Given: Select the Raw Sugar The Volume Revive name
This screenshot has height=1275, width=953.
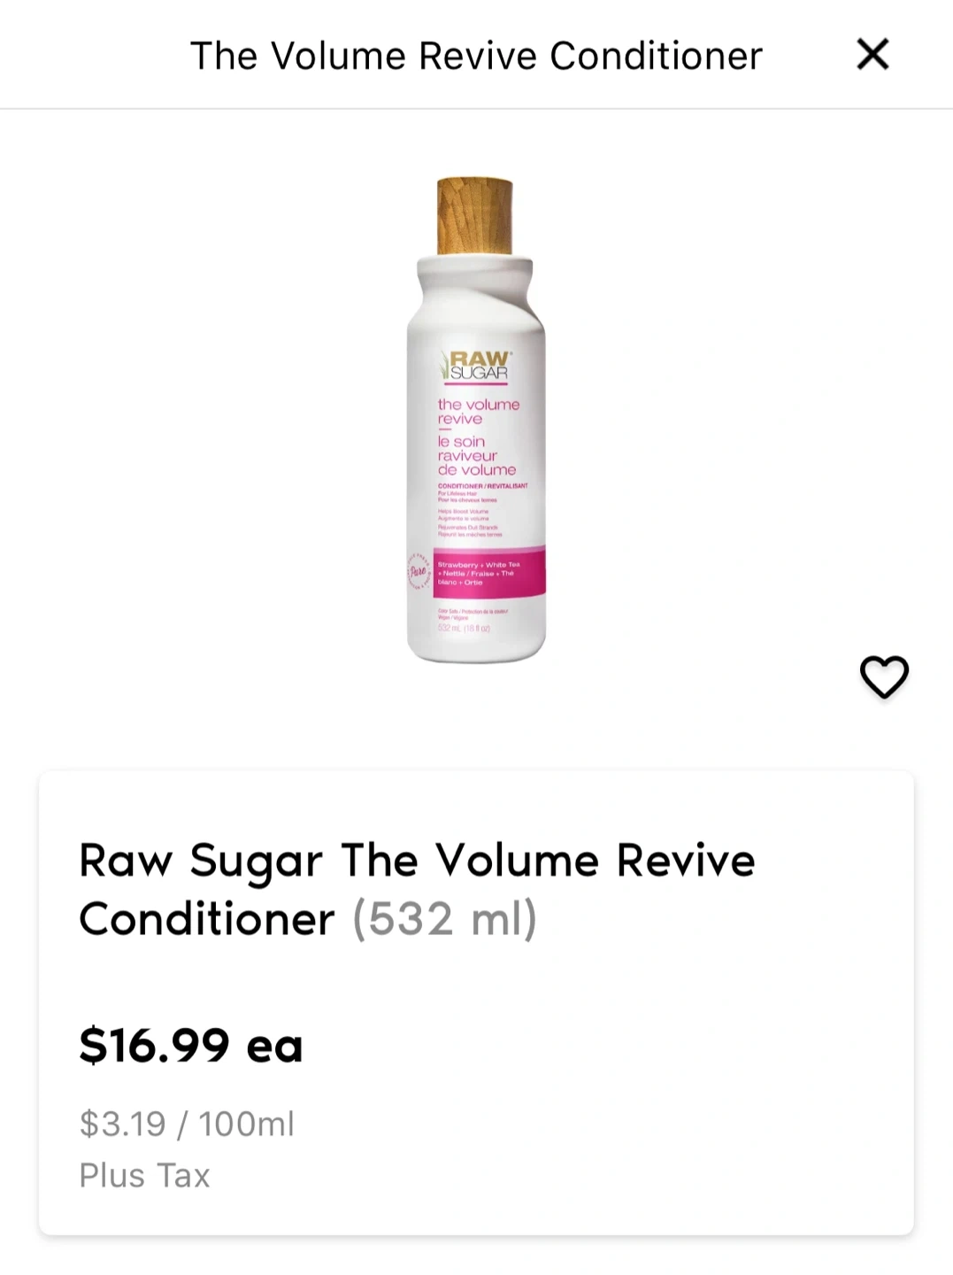Looking at the screenshot, I should pyautogui.click(x=417, y=862).
